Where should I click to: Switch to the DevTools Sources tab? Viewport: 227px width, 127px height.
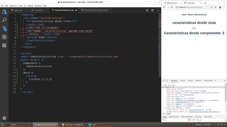[x=190, y=81]
